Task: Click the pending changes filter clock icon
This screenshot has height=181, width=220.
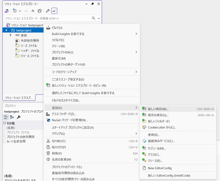Action: [x=15, y=11]
